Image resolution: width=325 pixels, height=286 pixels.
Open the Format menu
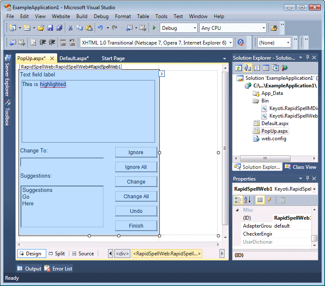click(x=123, y=16)
